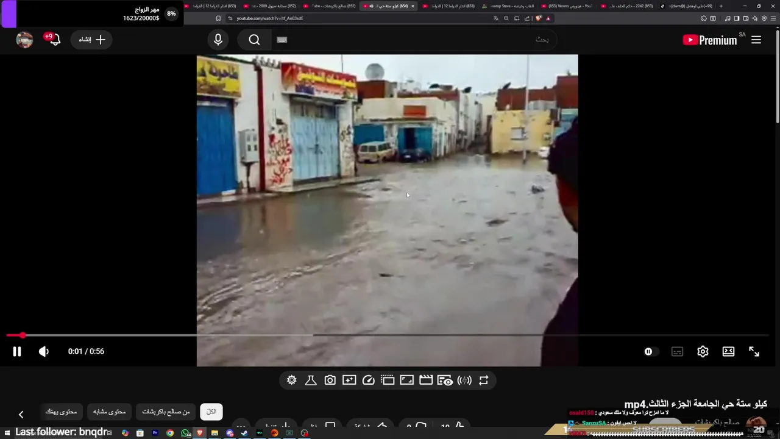Select the من صالح باكربشات chip
Image resolution: width=780 pixels, height=439 pixels.
166,412
